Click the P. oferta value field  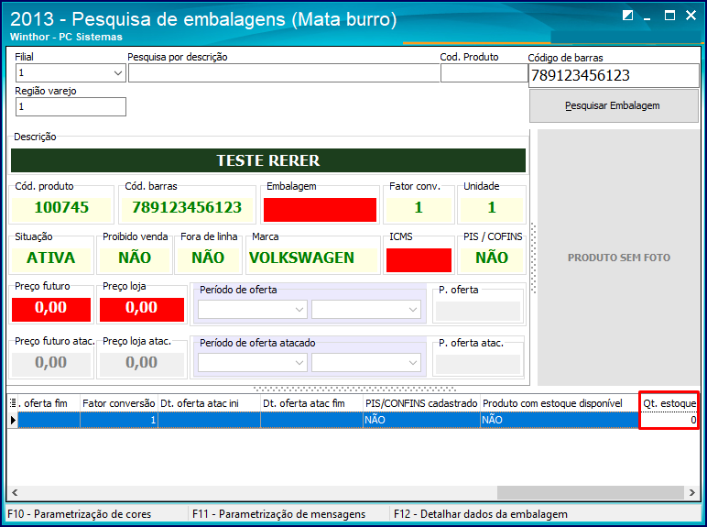click(x=478, y=312)
